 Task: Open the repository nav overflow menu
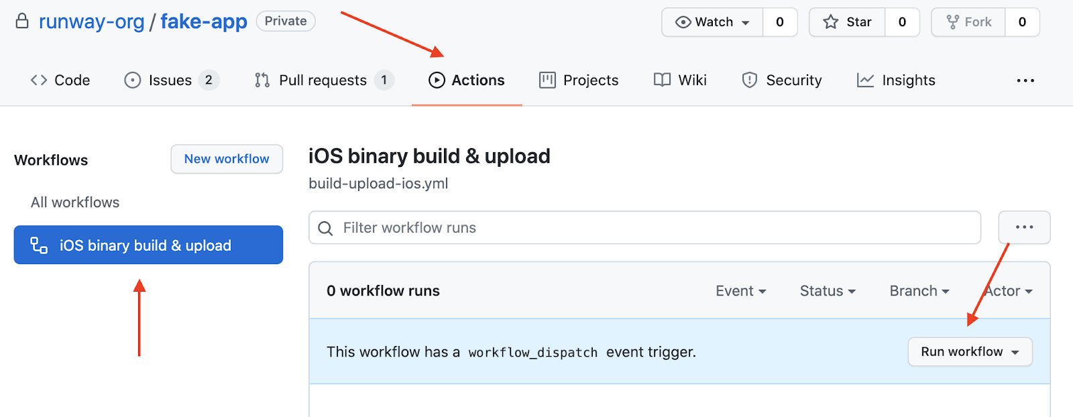[x=1025, y=80]
